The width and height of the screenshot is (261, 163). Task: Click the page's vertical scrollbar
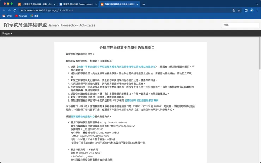point(260,53)
